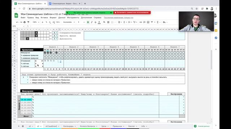Select date cell 16.03.2021

[26, 100]
